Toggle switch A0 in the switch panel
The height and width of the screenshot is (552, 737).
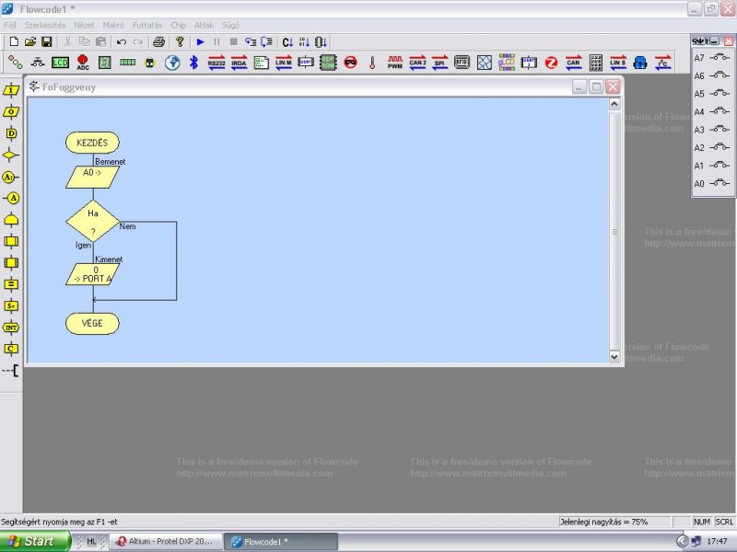click(x=719, y=183)
